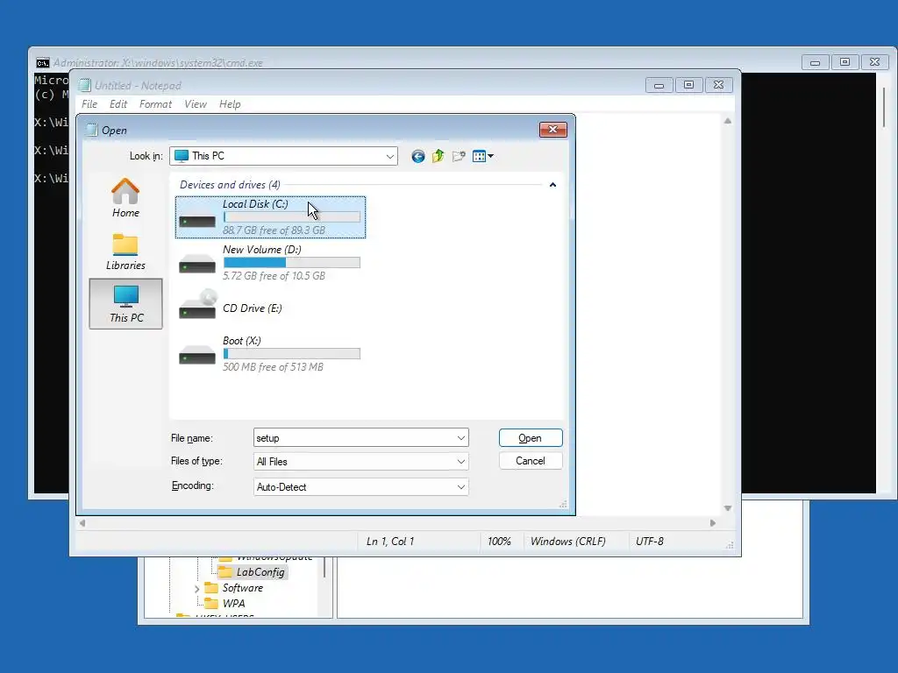Click the LabConfig folder in the registry tree
898x673 pixels.
[x=253, y=571]
